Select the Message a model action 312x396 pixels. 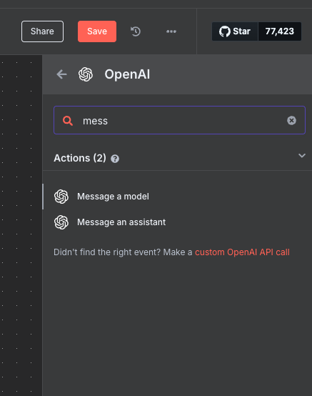[x=177, y=197]
